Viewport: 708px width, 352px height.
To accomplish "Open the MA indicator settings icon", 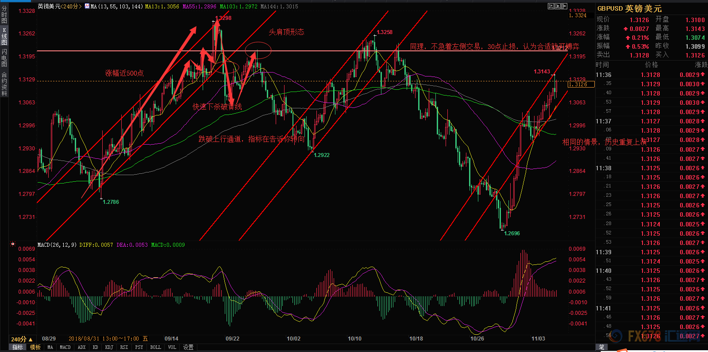I will coord(87,6).
